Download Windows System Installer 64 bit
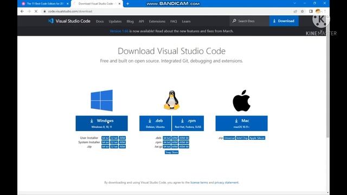Viewport: 347px width, 195px height. (x=105, y=142)
